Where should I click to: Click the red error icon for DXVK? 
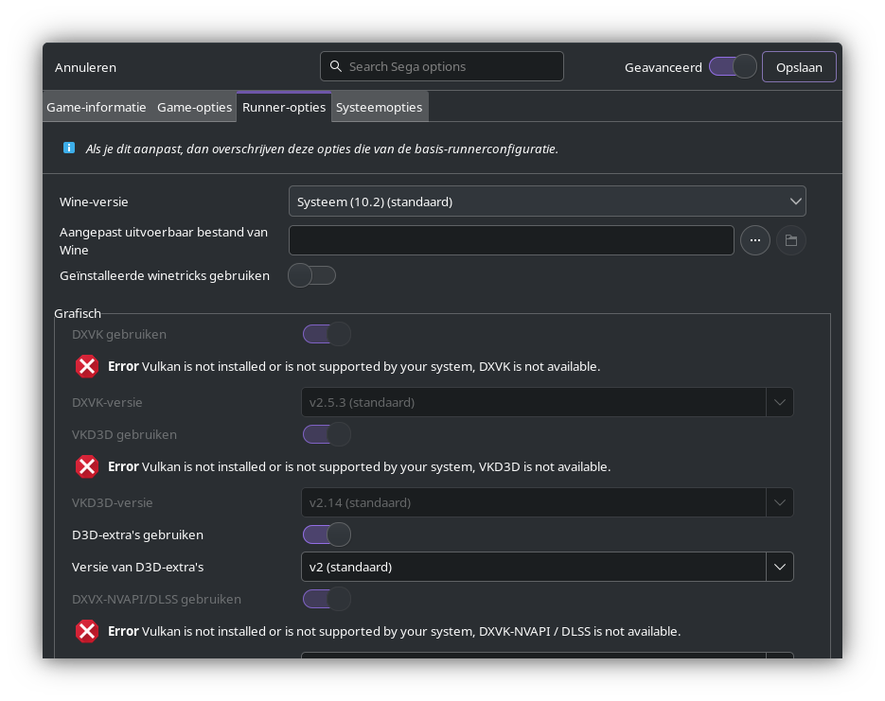coord(87,366)
